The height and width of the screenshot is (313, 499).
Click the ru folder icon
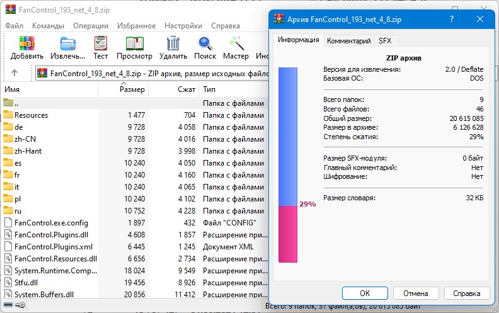(8, 210)
